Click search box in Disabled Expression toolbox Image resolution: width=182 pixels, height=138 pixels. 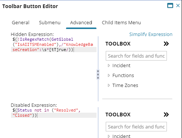click(136, 127)
